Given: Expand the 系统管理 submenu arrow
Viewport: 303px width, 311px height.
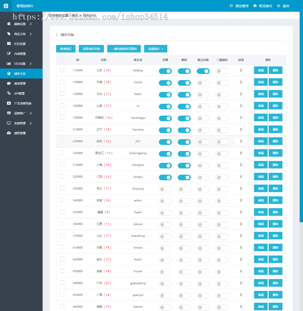Looking at the screenshot, I should [x=31, y=123].
